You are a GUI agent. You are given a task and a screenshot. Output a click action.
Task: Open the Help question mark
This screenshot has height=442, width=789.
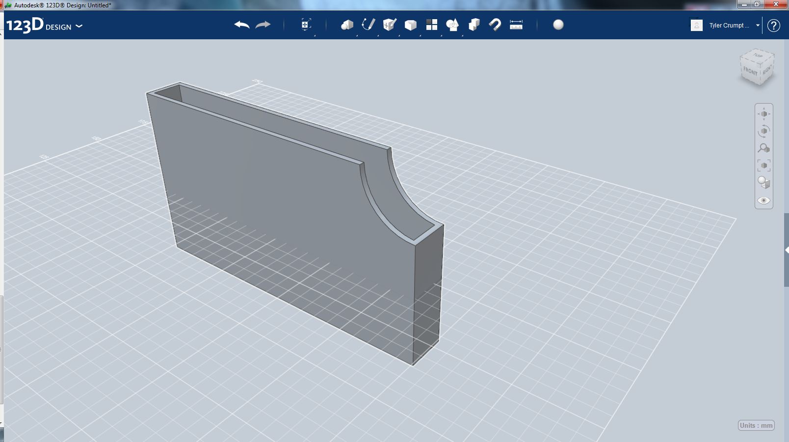774,26
